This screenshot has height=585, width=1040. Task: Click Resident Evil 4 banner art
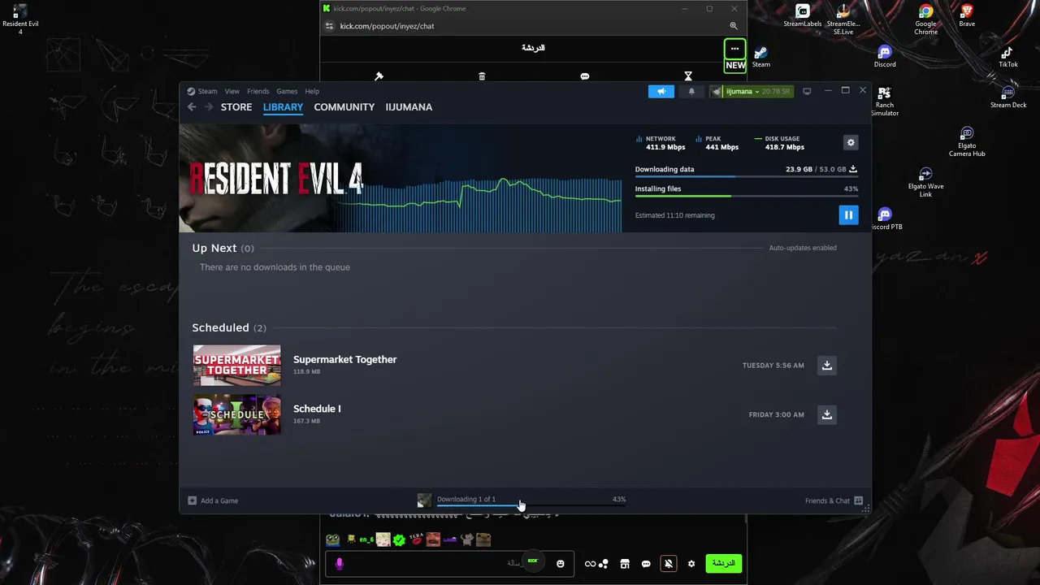(275, 178)
